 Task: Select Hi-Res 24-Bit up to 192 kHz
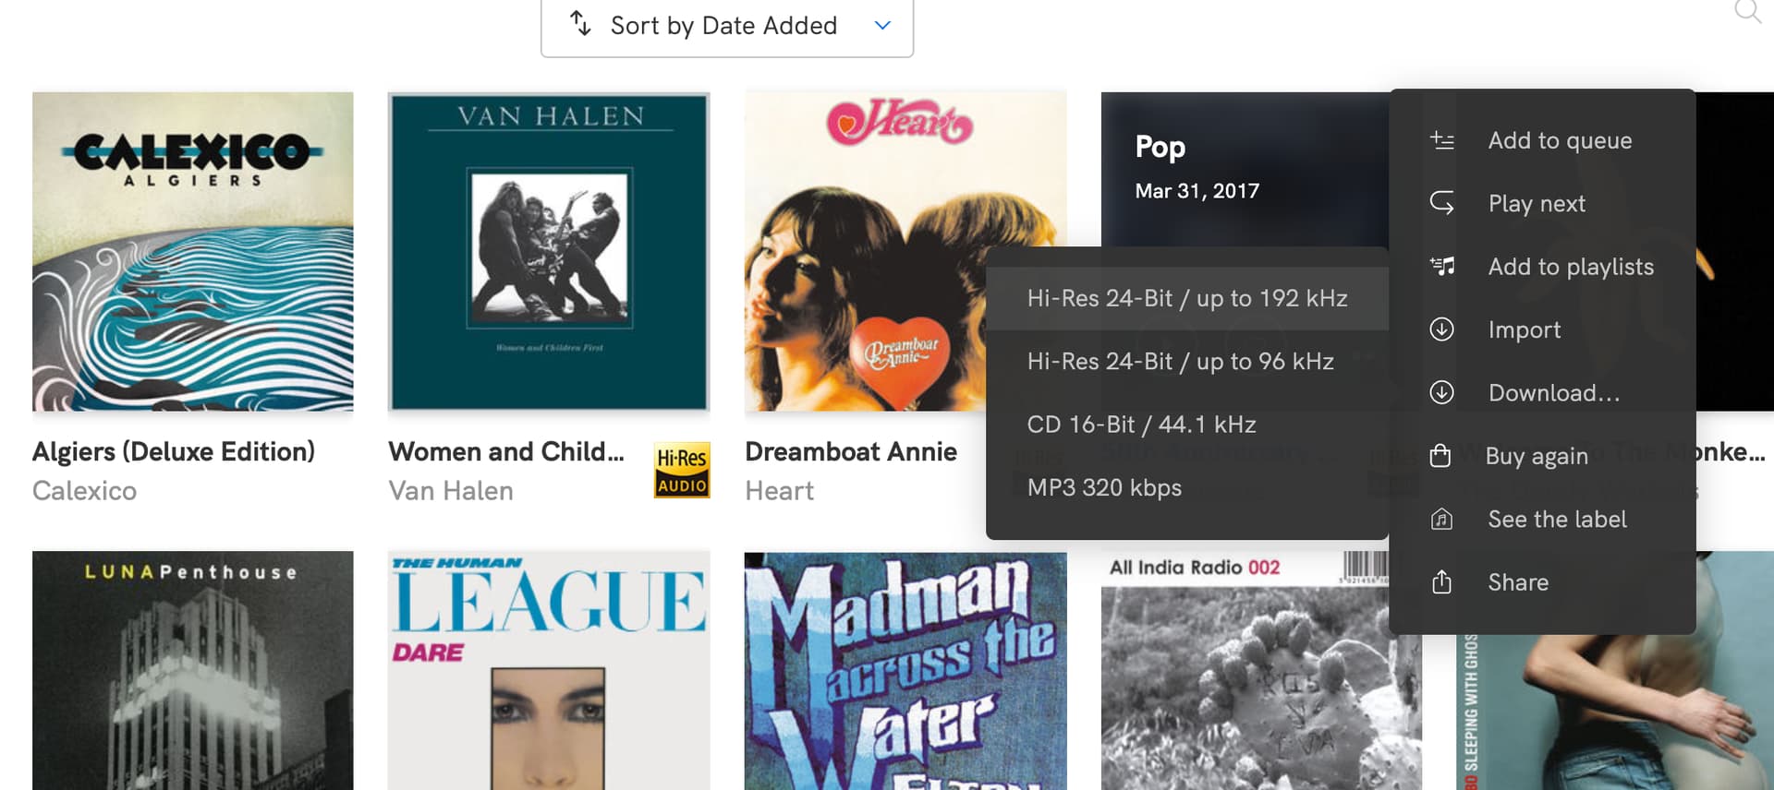(1187, 298)
